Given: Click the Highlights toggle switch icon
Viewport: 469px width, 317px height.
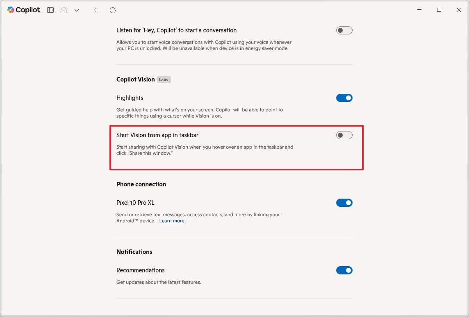Looking at the screenshot, I should click(x=344, y=97).
